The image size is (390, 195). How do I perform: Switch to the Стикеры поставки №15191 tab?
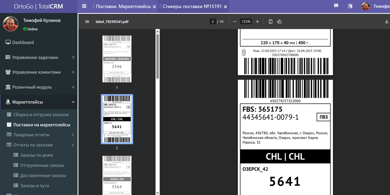pyautogui.click(x=192, y=6)
